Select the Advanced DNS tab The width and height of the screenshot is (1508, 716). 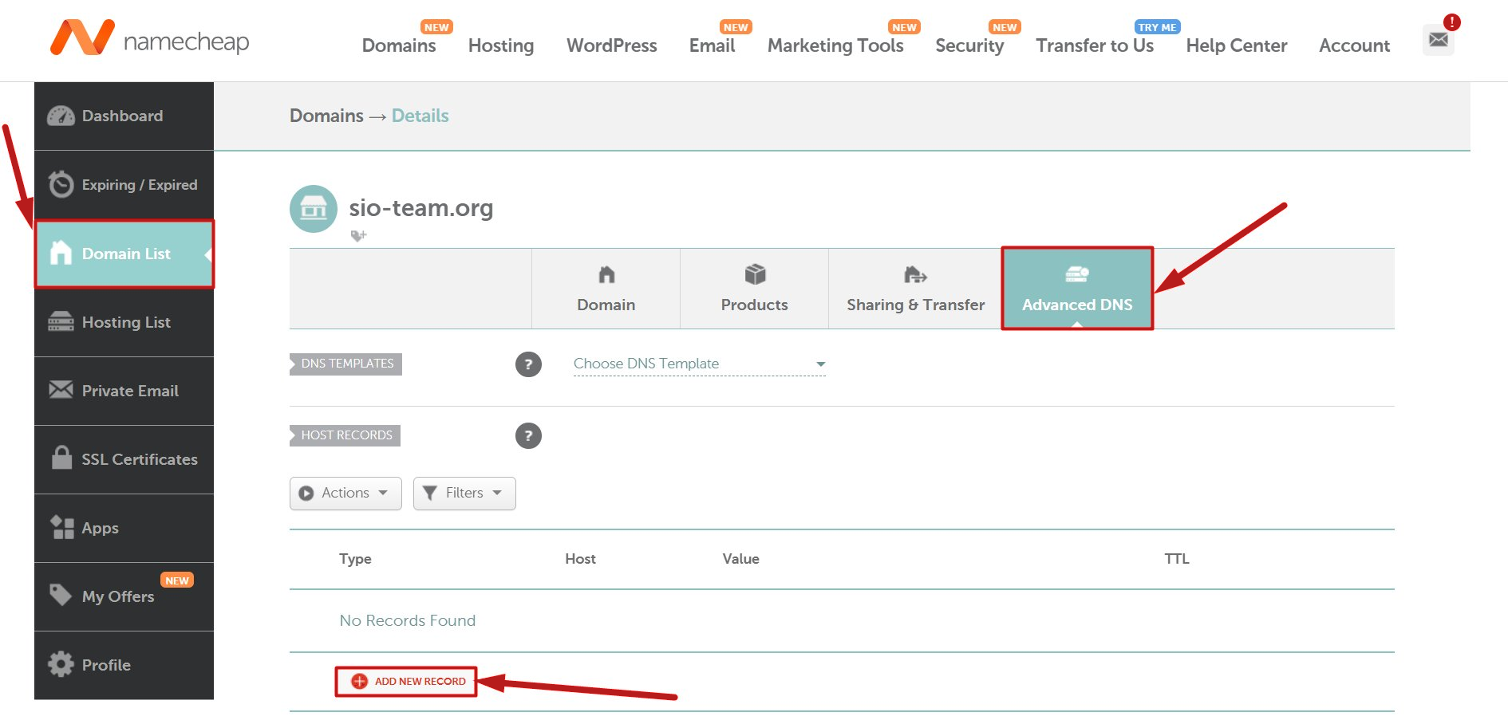pos(1077,289)
